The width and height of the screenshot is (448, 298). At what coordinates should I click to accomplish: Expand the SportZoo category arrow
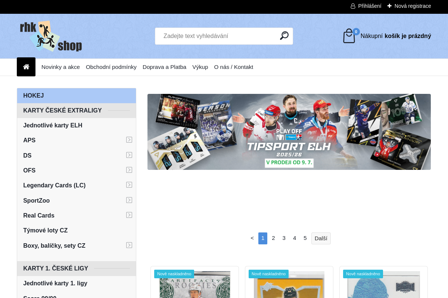click(129, 200)
